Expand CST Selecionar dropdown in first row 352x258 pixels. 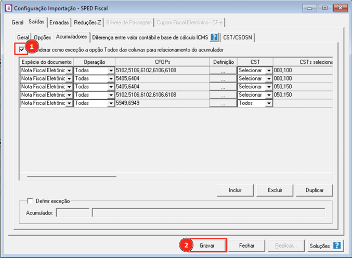pyautogui.click(x=268, y=70)
